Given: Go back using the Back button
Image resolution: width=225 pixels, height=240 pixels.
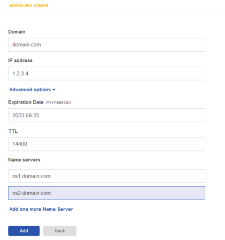Looking at the screenshot, I should (x=60, y=231).
